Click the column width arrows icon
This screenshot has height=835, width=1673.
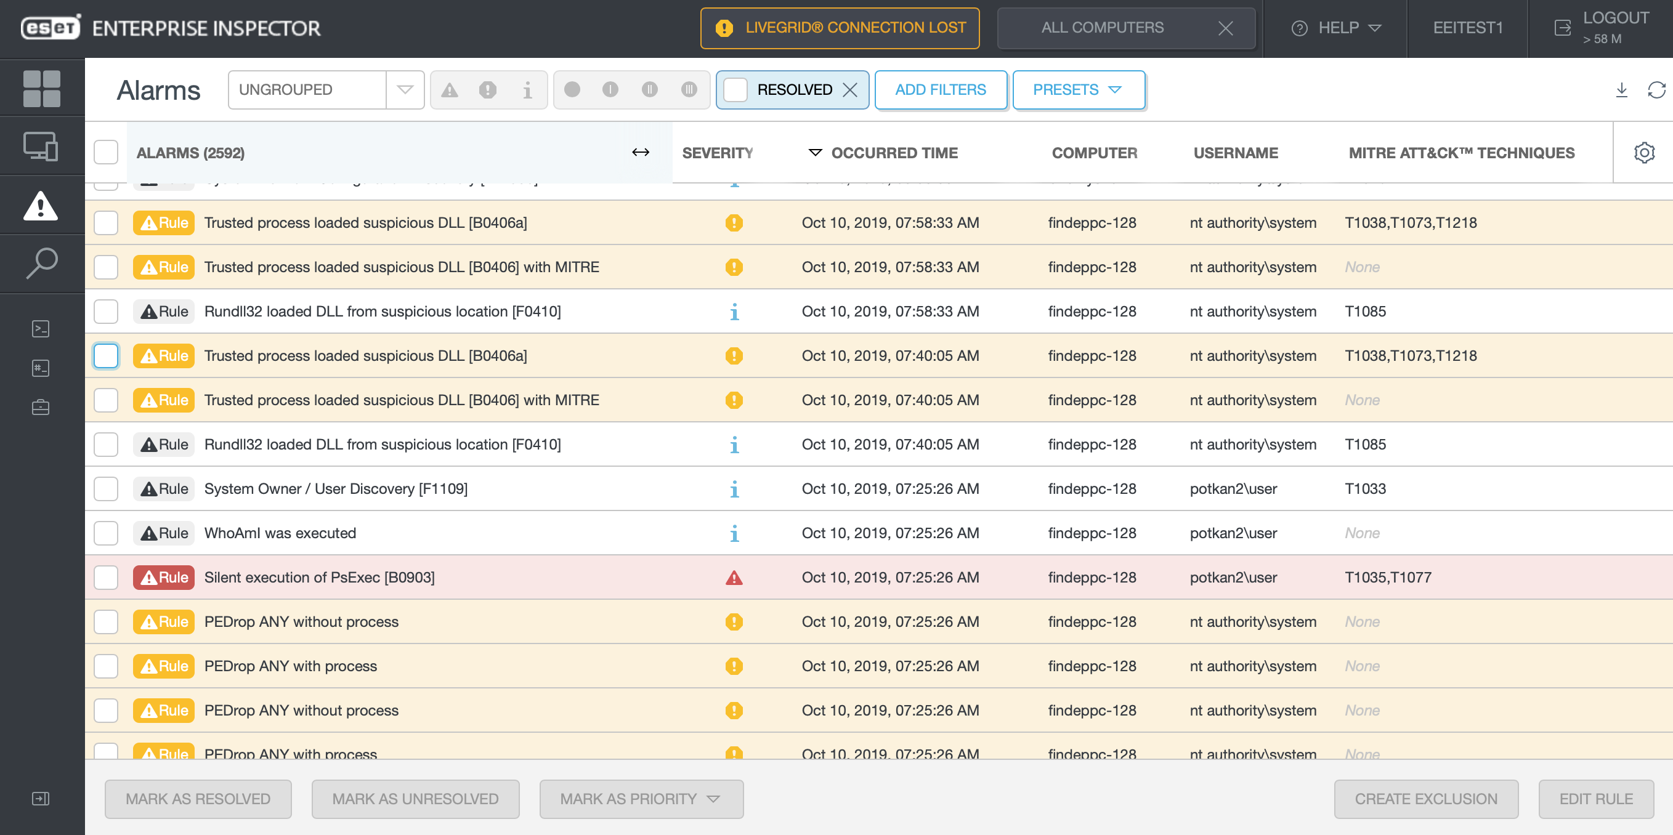click(x=641, y=153)
